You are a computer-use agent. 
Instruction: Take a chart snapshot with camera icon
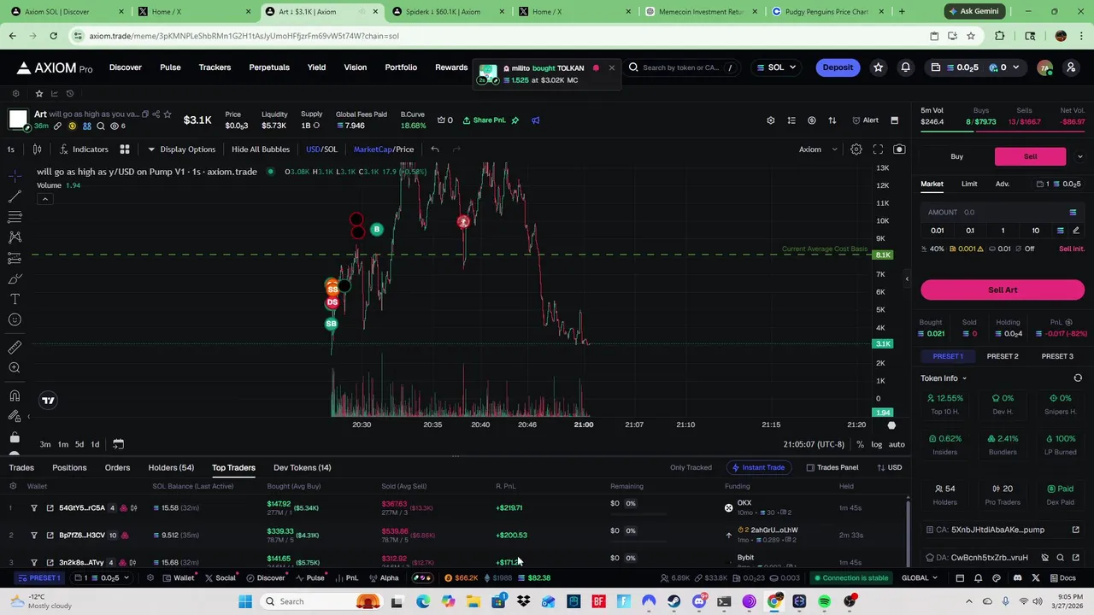tap(898, 149)
